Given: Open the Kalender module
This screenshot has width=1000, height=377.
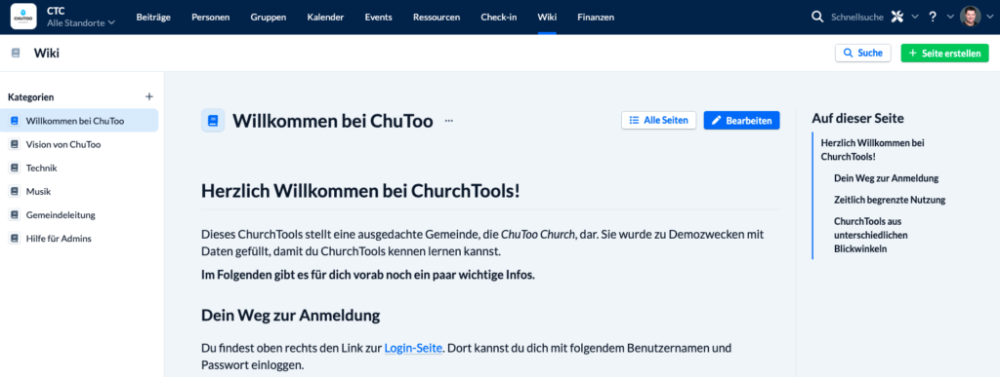Looking at the screenshot, I should pyautogui.click(x=325, y=18).
